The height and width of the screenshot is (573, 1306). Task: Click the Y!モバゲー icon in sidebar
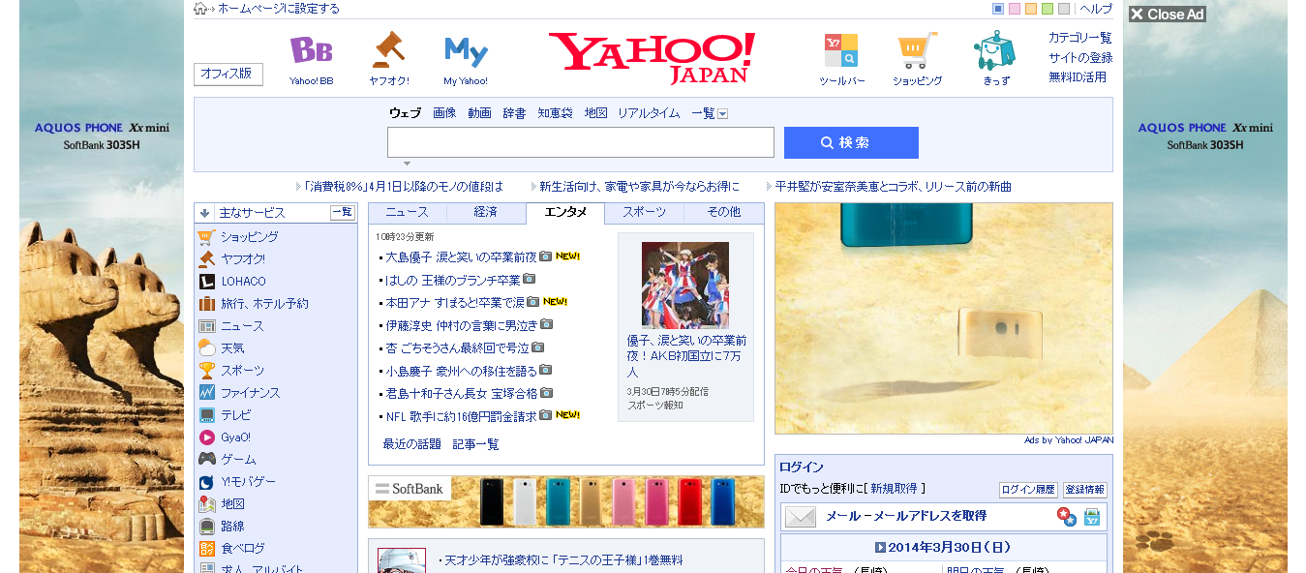tap(206, 482)
